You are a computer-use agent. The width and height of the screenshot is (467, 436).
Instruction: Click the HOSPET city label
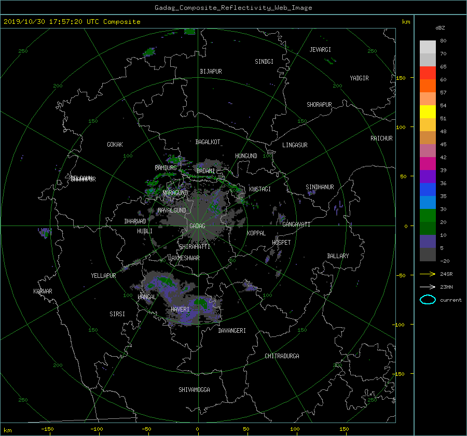click(x=281, y=243)
